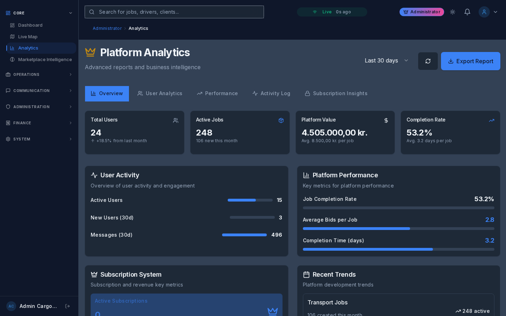506x316 pixels.
Task: Follow the Administrator breadcrumb link
Action: [x=107, y=28]
